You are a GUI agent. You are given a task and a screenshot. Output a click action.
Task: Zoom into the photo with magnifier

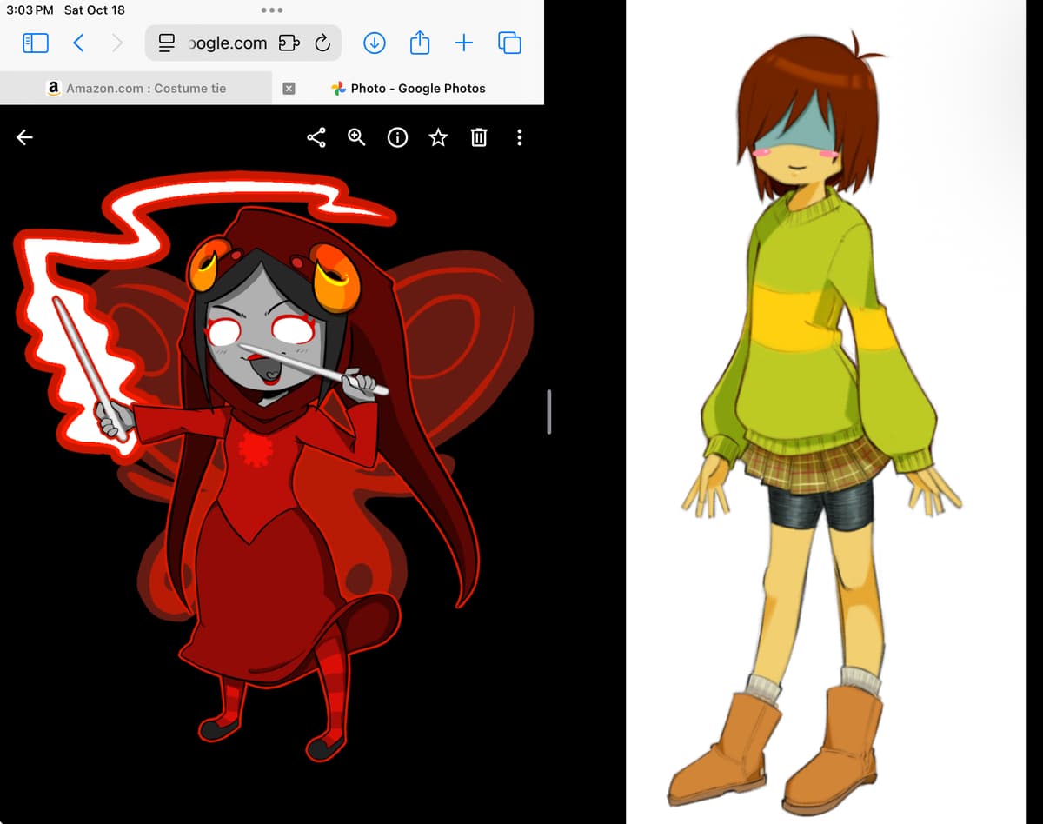pyautogui.click(x=356, y=137)
